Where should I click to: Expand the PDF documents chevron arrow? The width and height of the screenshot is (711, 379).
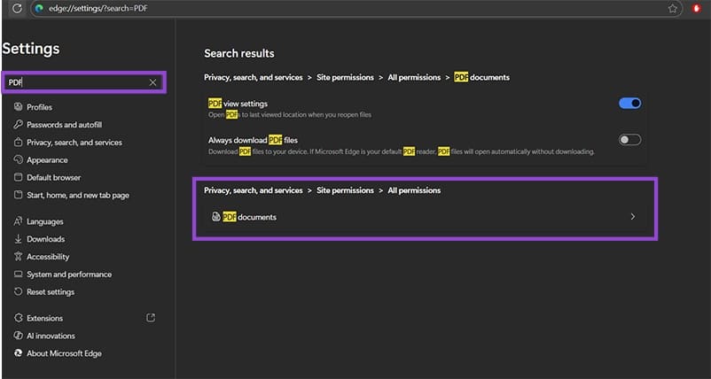pos(632,216)
